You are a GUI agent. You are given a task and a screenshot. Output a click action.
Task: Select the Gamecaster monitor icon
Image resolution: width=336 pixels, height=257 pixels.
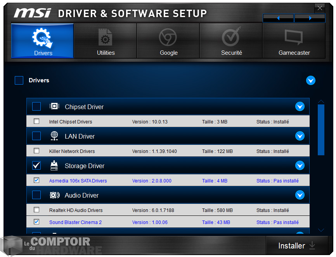click(294, 37)
